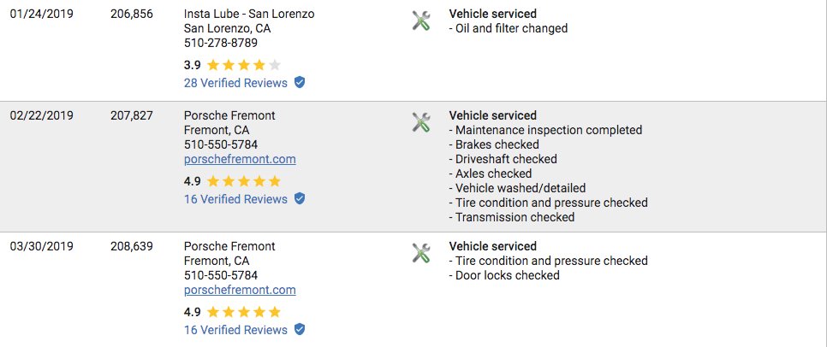Image resolution: width=827 pixels, height=347 pixels.
Task: Click verified shield badge in the 03/30/2019 row
Action: click(300, 330)
